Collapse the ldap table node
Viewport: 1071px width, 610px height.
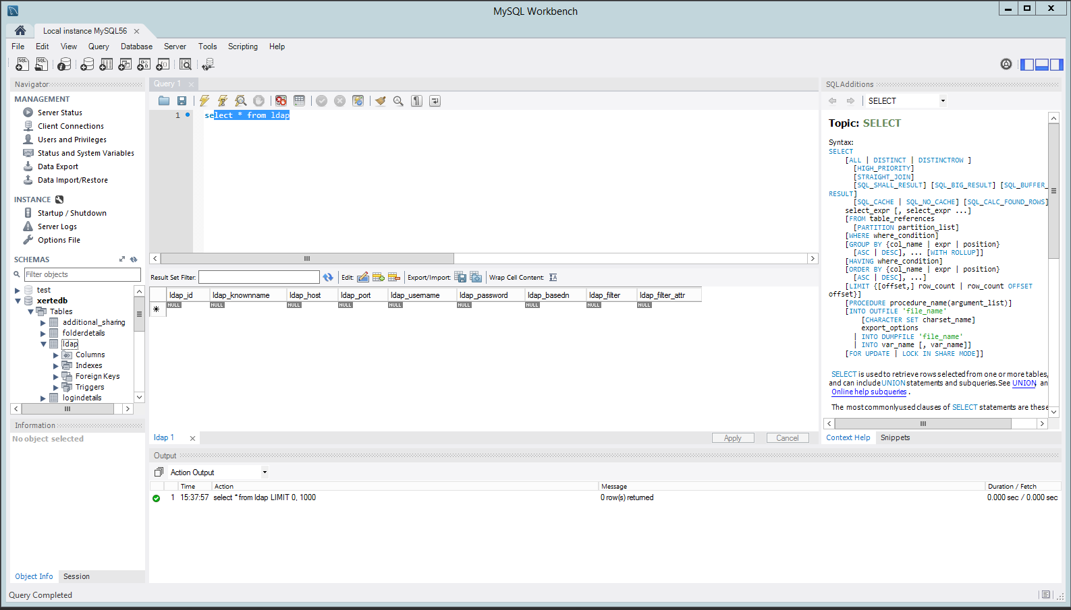(x=43, y=344)
